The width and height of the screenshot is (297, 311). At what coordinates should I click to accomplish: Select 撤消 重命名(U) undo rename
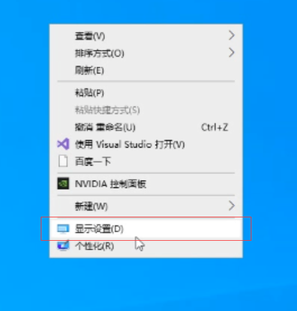[x=146, y=127]
